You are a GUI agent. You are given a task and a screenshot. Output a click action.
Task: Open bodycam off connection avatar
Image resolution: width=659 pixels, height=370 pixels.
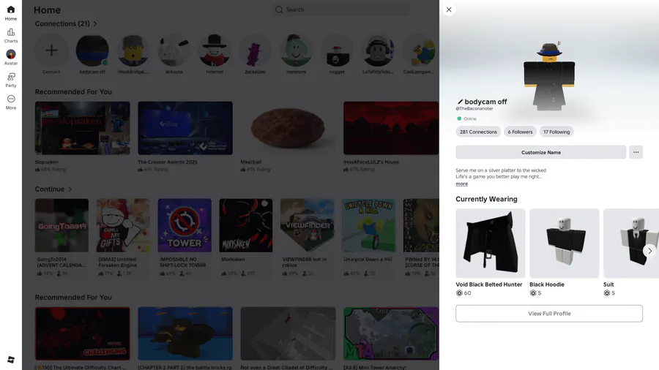(x=92, y=50)
